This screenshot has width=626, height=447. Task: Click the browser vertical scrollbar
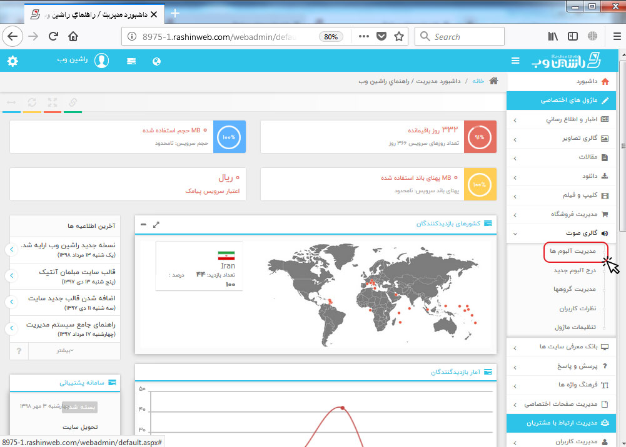(623, 145)
